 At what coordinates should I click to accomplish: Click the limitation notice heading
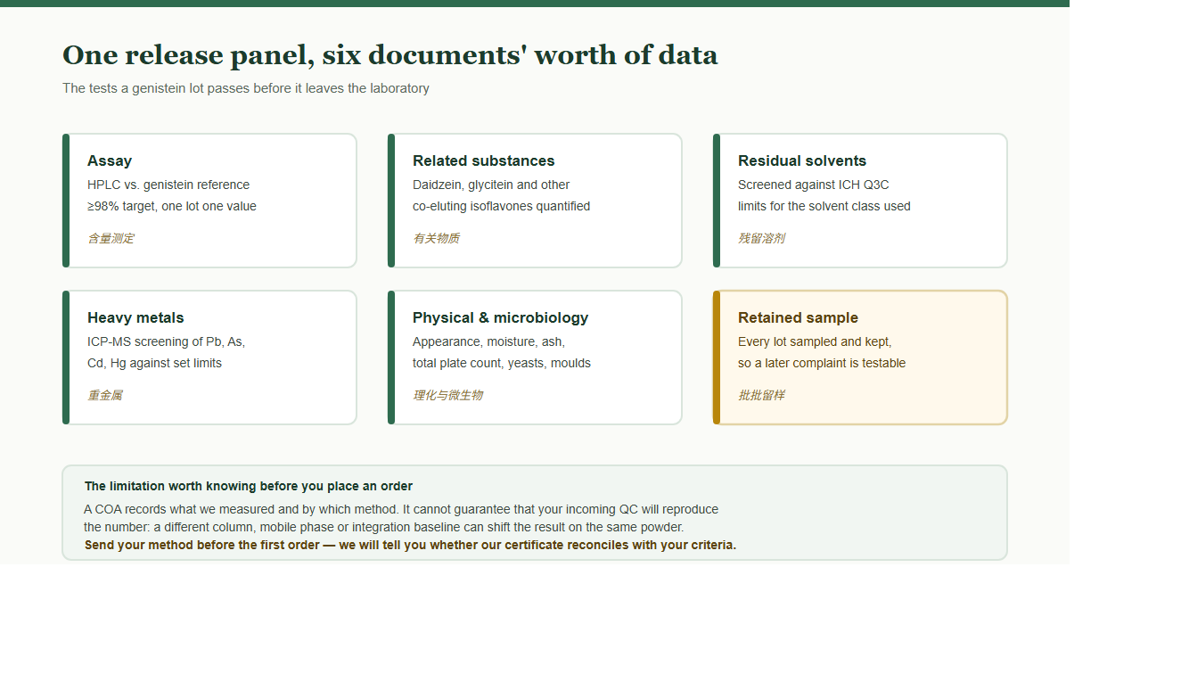pos(249,486)
